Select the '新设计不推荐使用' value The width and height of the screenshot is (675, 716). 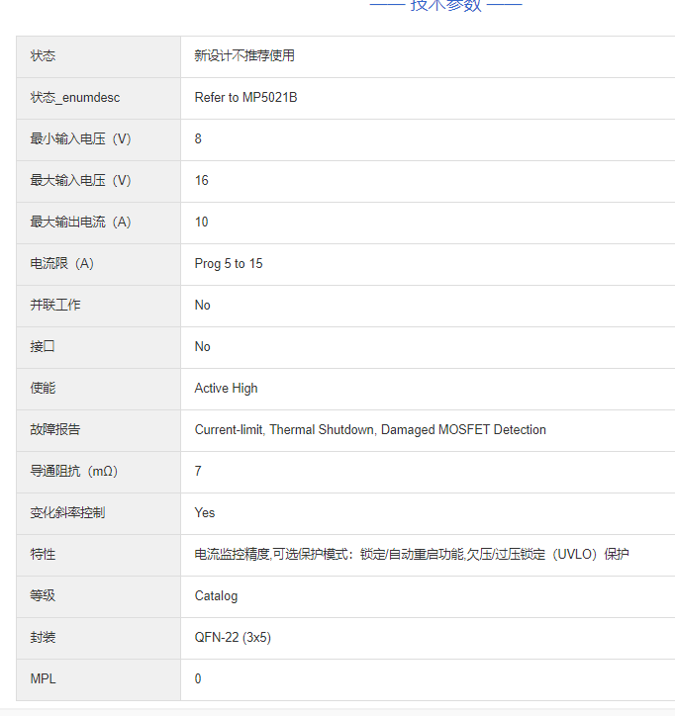244,55
